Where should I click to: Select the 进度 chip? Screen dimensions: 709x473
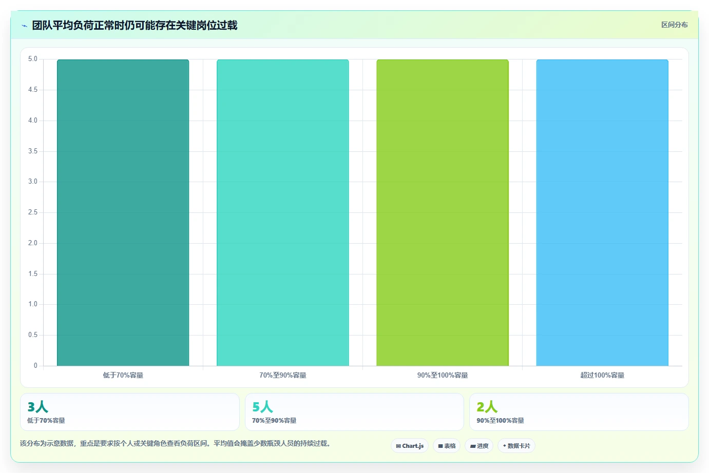pyautogui.click(x=479, y=446)
